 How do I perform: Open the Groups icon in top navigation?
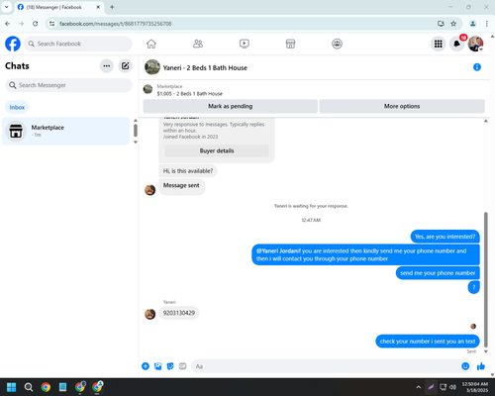337,44
